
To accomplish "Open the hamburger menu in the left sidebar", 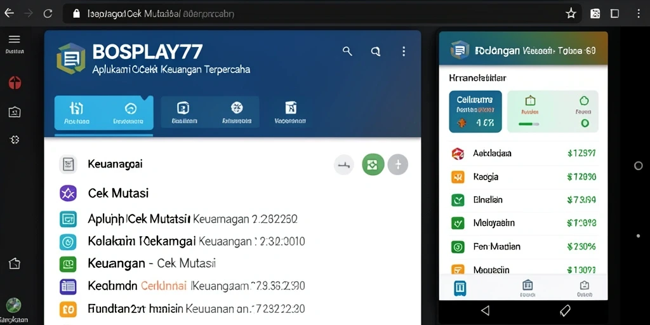I will tap(15, 39).
